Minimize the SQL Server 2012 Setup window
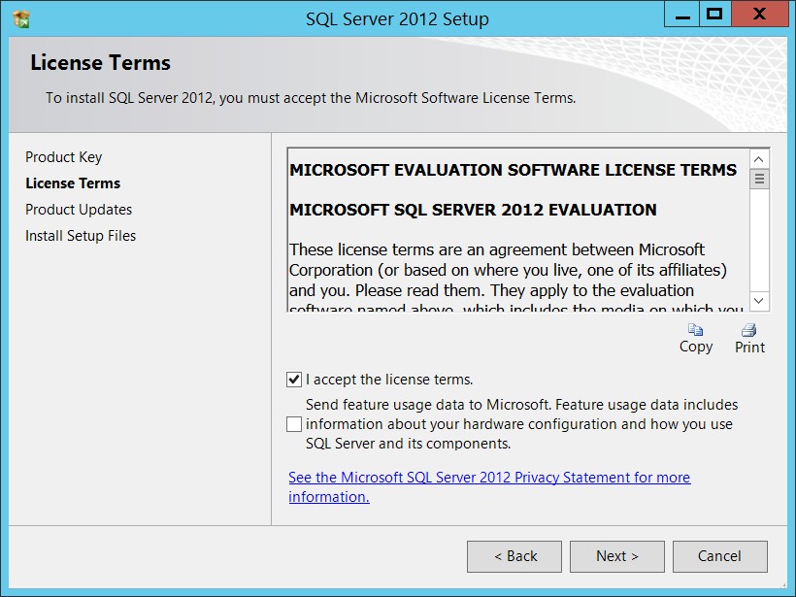 pos(682,15)
